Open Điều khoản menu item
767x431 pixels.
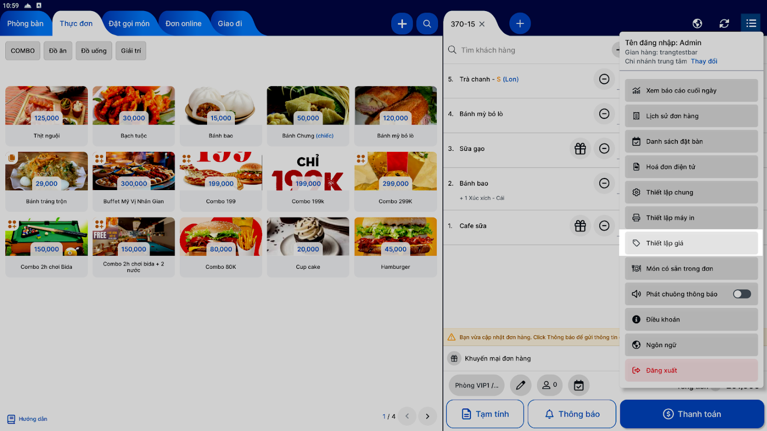691,319
